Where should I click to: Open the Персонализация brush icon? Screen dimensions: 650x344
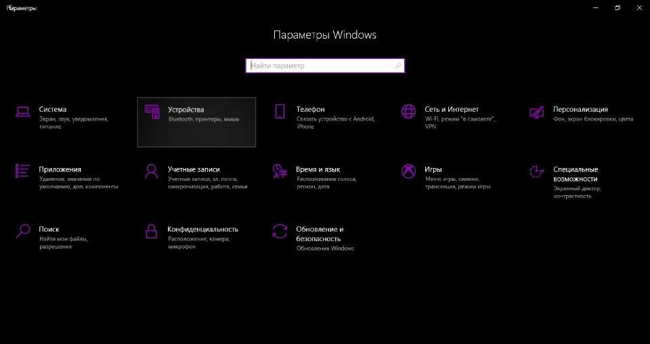(x=537, y=112)
